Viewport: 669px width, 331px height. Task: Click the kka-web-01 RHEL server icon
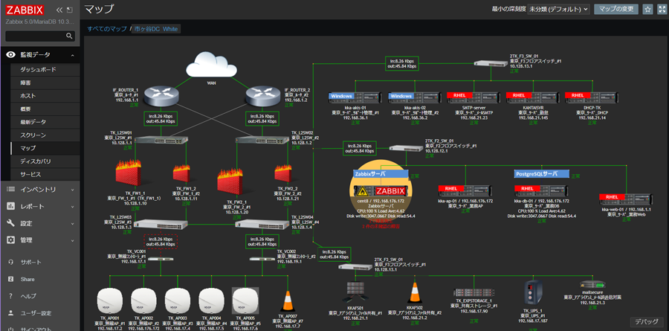click(x=627, y=199)
